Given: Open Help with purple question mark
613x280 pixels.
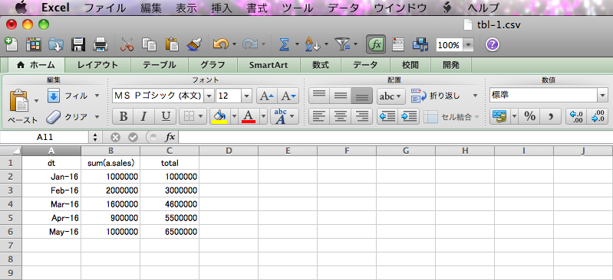Looking at the screenshot, I should tap(493, 44).
